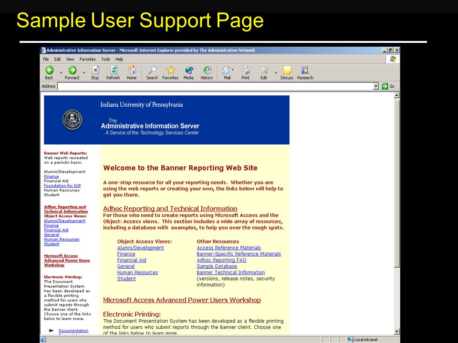Image resolution: width=458 pixels, height=343 pixels.
Task: Click the Back toolbar icon
Action: click(x=49, y=70)
